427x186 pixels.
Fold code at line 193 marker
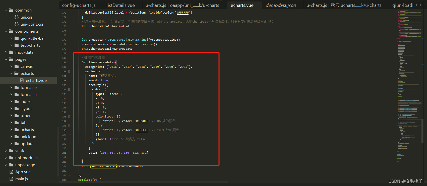tap(69, 117)
